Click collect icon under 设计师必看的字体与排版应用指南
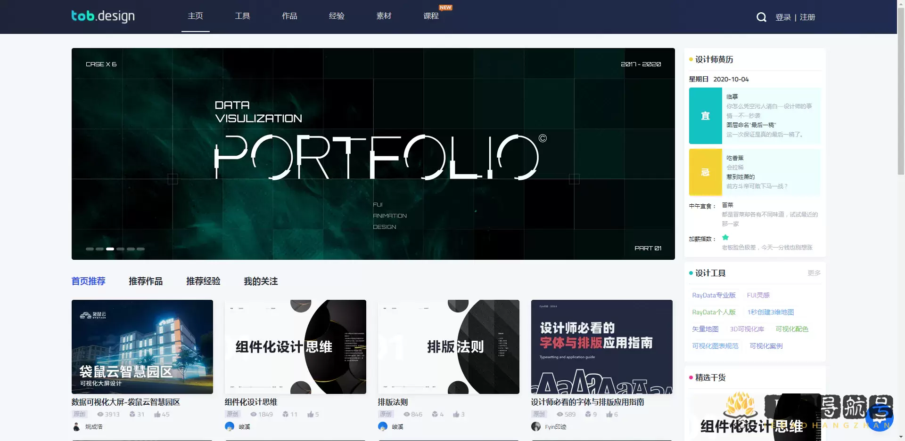The image size is (905, 441). (588, 414)
